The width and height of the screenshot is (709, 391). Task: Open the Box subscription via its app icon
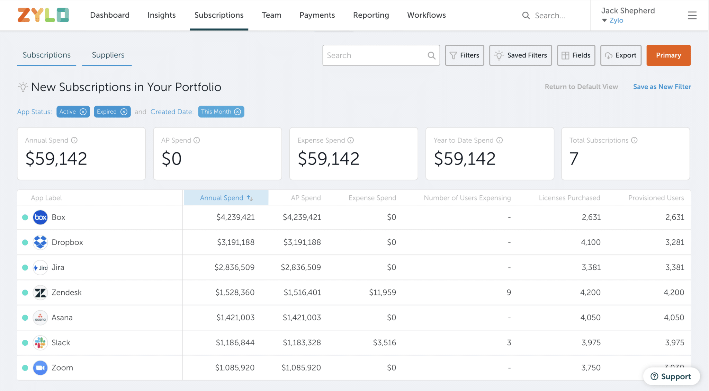tap(40, 217)
